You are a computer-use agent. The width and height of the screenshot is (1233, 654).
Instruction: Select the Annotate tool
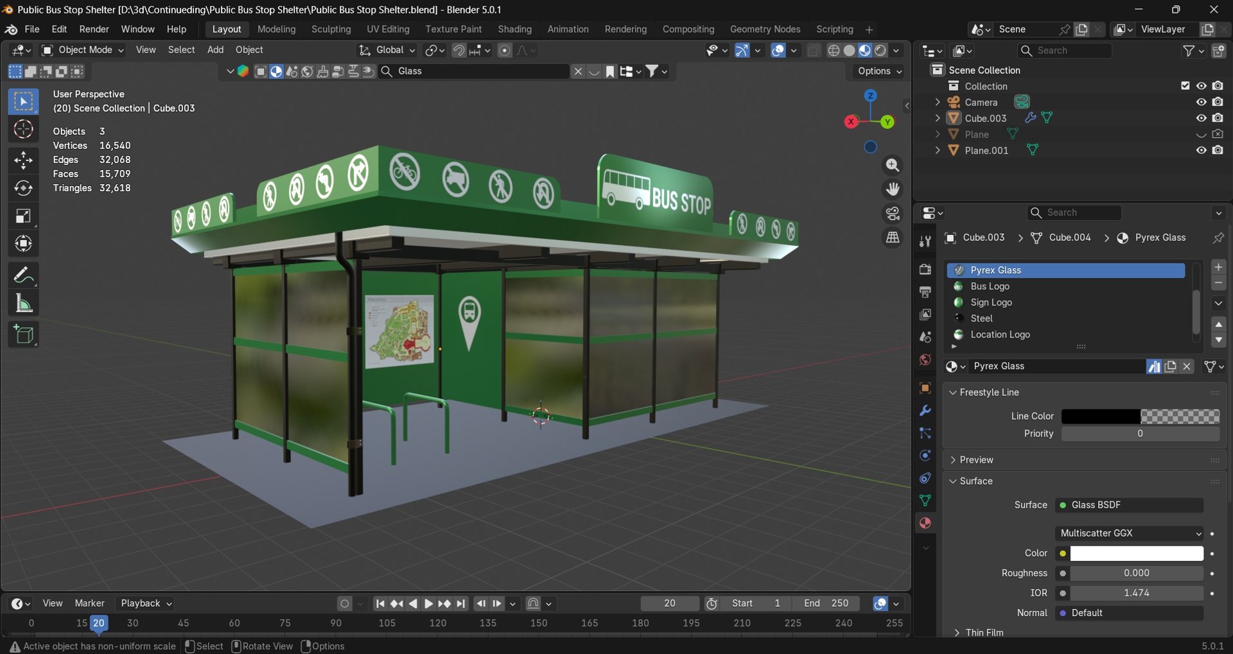point(24,275)
